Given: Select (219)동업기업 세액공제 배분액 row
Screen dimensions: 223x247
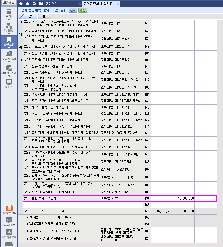Looking at the screenshot, I should pyautogui.click(x=120, y=133).
